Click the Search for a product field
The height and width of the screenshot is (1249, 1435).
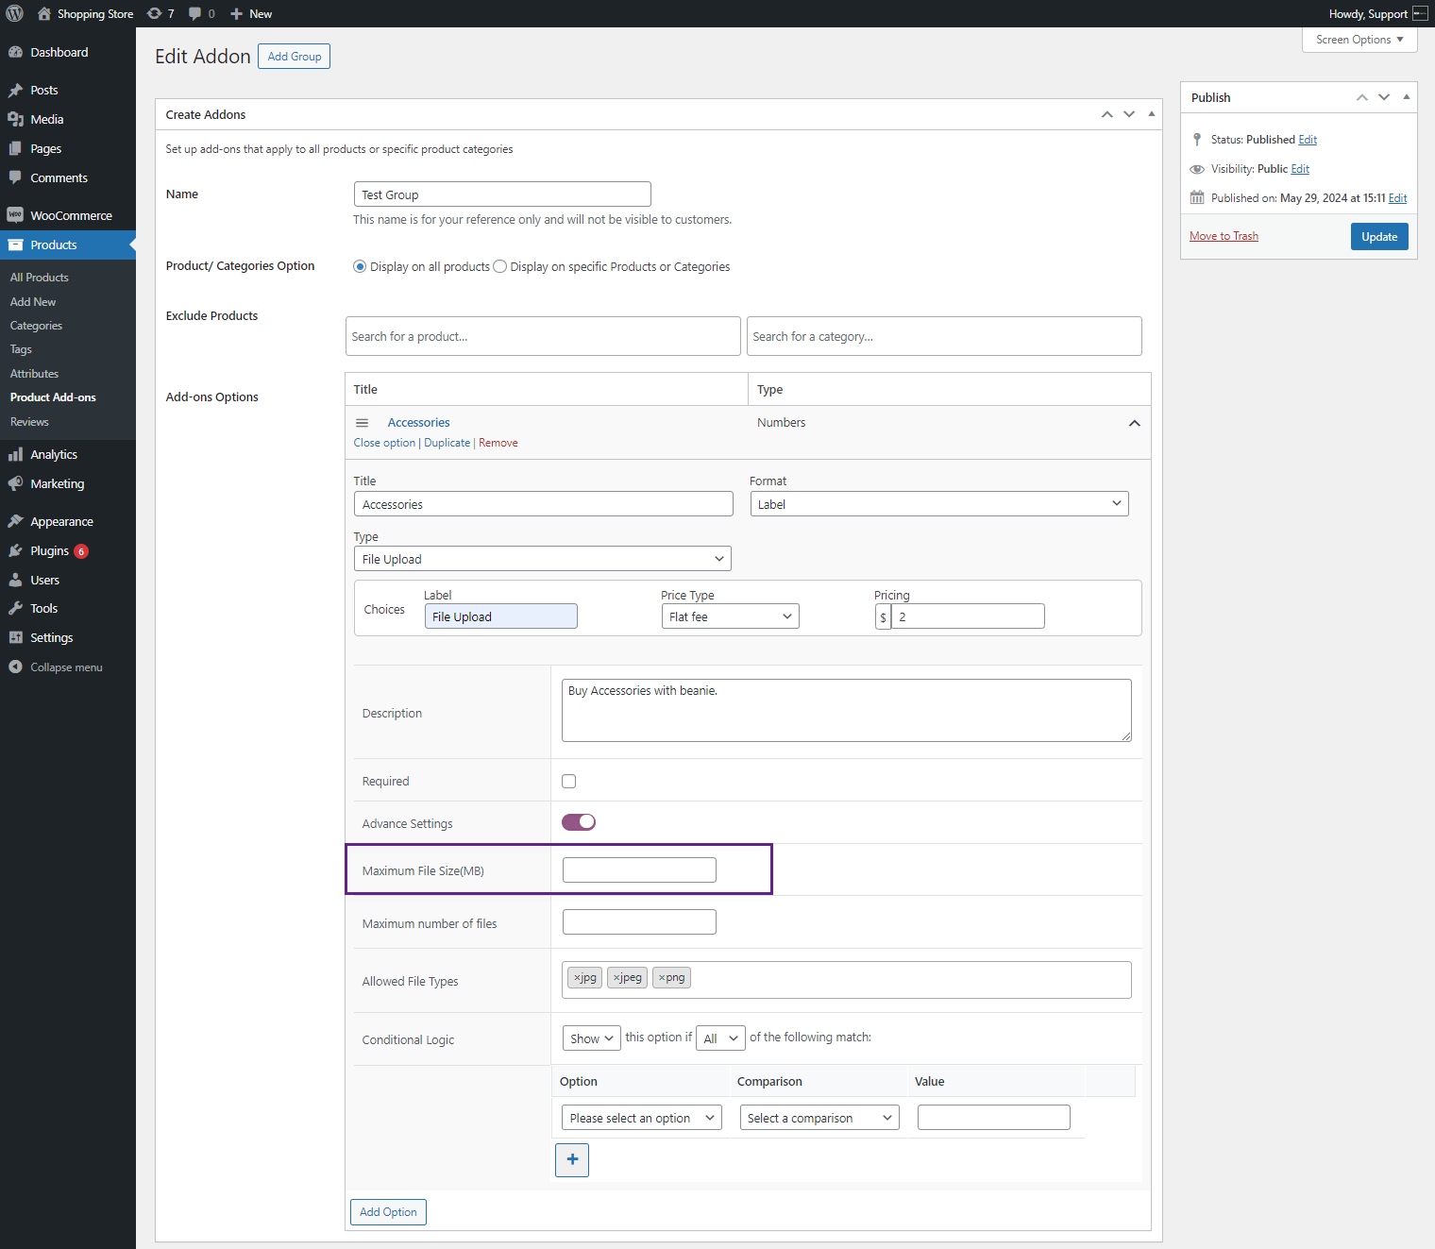(543, 336)
